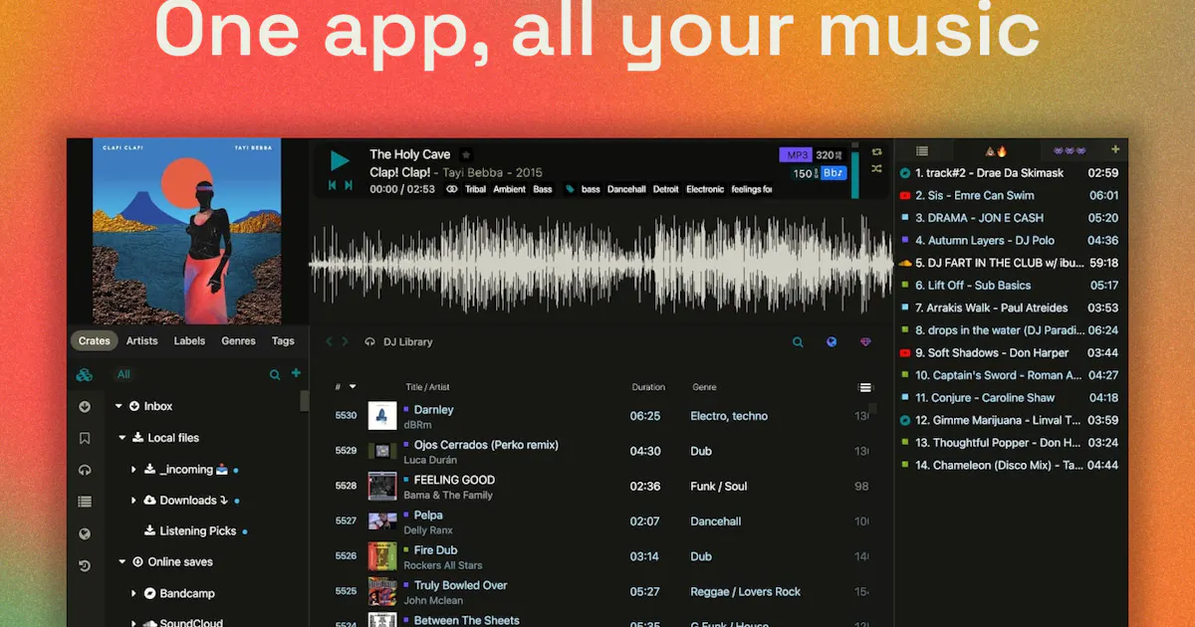Expand the Bandcamp node
The width and height of the screenshot is (1195, 627).
pyautogui.click(x=133, y=593)
